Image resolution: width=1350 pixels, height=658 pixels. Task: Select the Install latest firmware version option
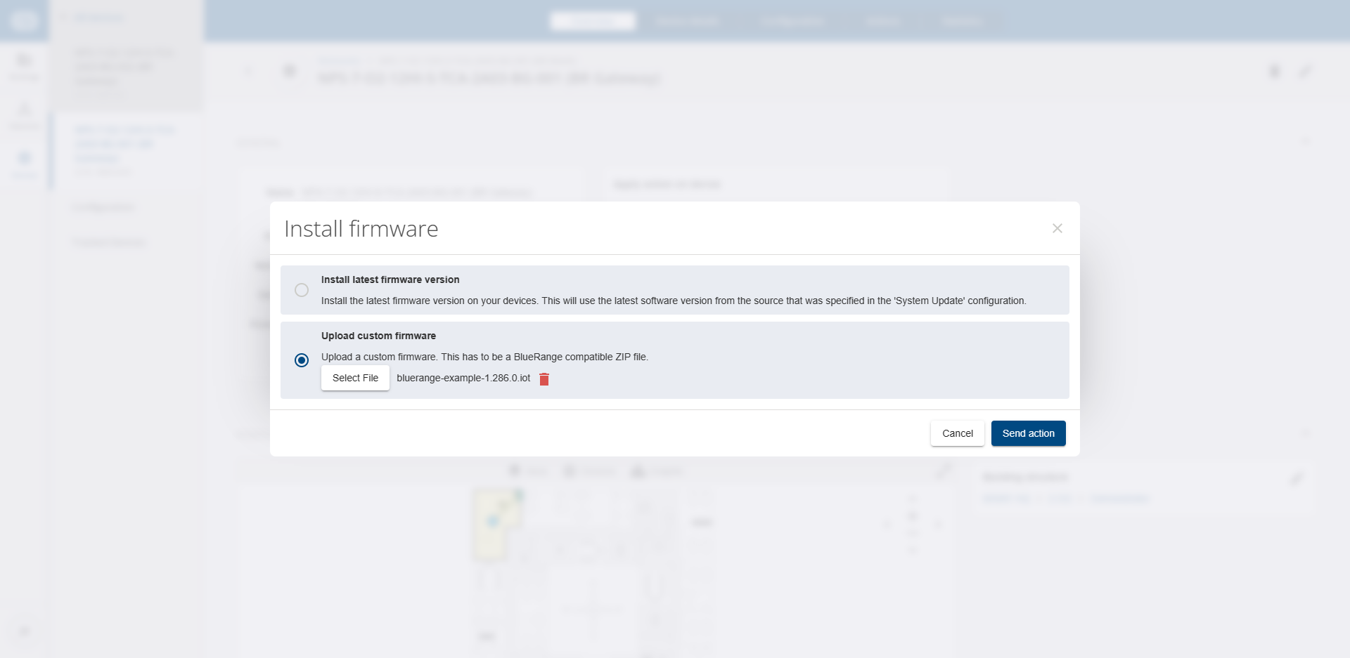[x=302, y=290]
